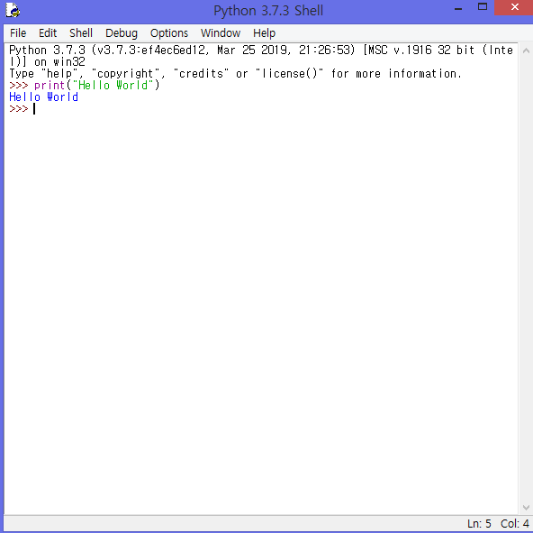Click the 'Type "help", "copyright"' info line
The image size is (533, 533).
(235, 74)
